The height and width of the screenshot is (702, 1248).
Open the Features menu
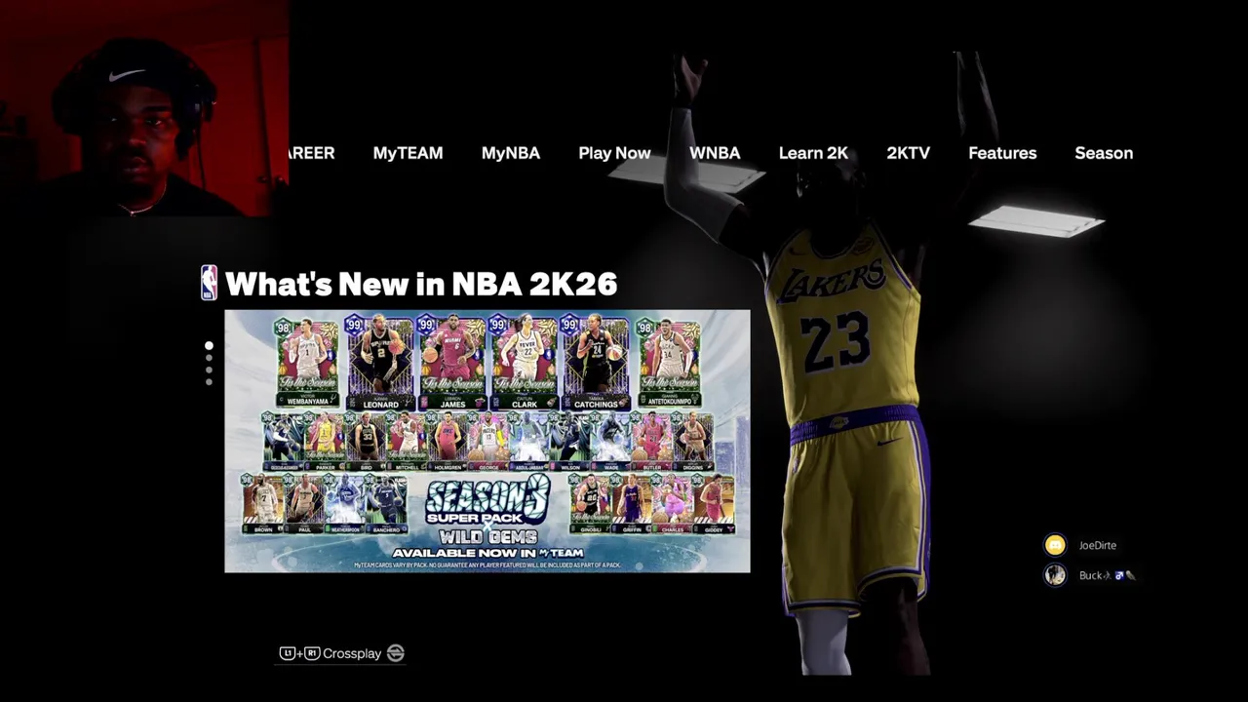click(x=1002, y=153)
